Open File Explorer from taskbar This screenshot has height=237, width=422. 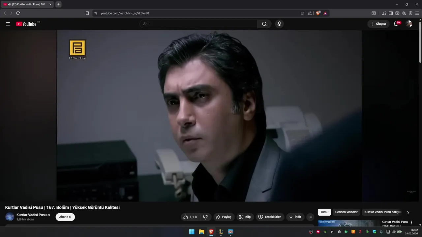[201, 232]
